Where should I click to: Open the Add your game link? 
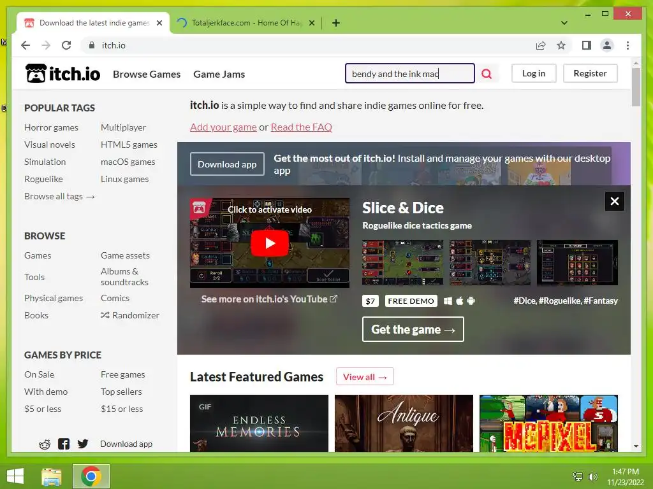coord(223,127)
